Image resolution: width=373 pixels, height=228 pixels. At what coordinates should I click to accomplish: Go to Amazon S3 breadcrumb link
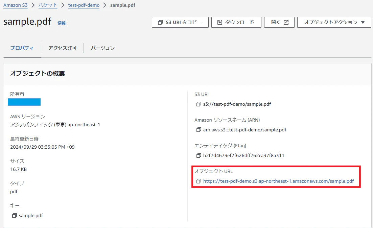(16, 5)
